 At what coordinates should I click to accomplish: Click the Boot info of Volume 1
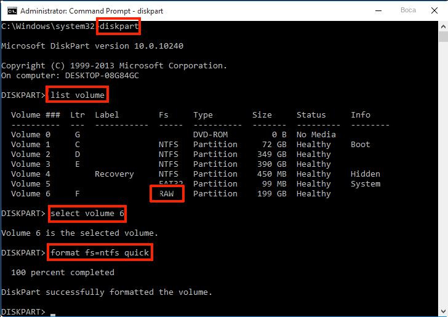[x=361, y=145]
